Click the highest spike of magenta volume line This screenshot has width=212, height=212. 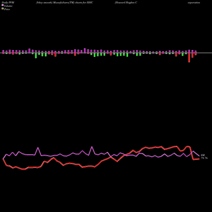(x=92, y=147)
